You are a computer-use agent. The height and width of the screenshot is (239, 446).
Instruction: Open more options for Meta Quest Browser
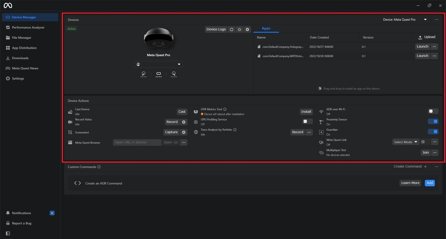[x=184, y=143]
